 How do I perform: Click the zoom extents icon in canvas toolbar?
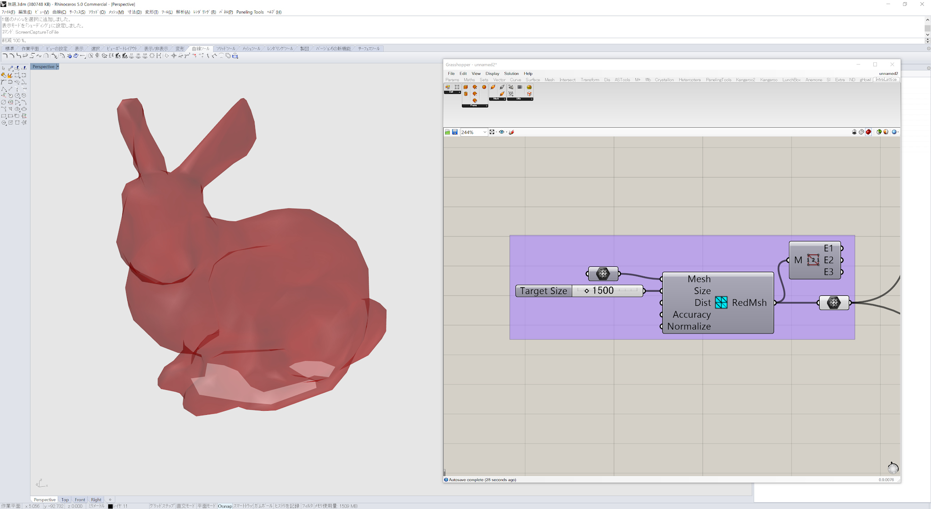[492, 132]
